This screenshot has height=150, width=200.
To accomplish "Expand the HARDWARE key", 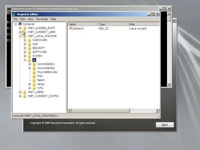I will [x=25, y=40].
